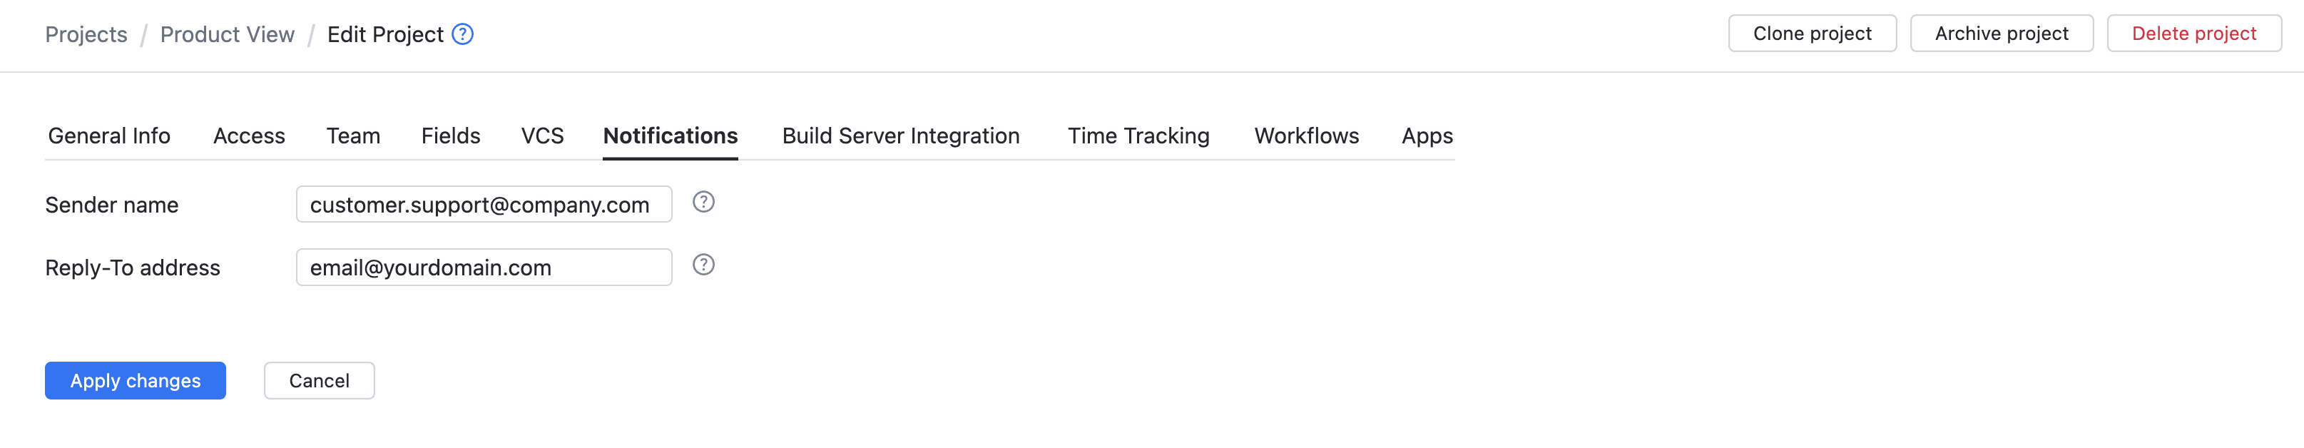Switch to the Time Tracking tab

1138,136
